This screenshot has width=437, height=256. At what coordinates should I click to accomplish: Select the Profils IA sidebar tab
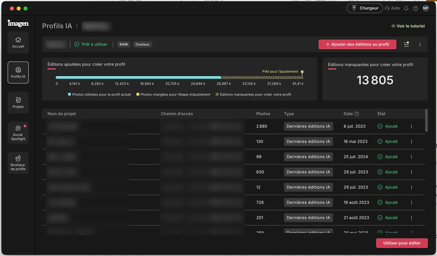pyautogui.click(x=18, y=73)
